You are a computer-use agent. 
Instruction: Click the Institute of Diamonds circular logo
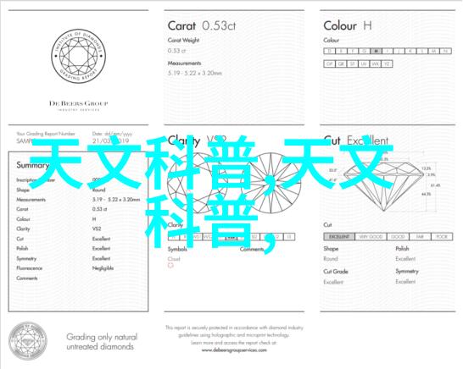[78, 56]
